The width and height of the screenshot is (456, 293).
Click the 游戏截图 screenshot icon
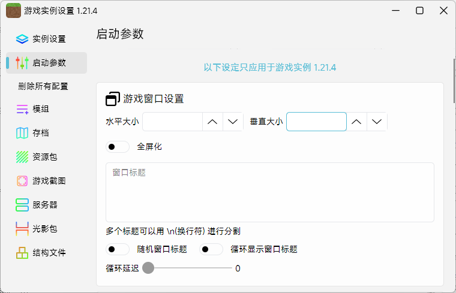point(22,181)
